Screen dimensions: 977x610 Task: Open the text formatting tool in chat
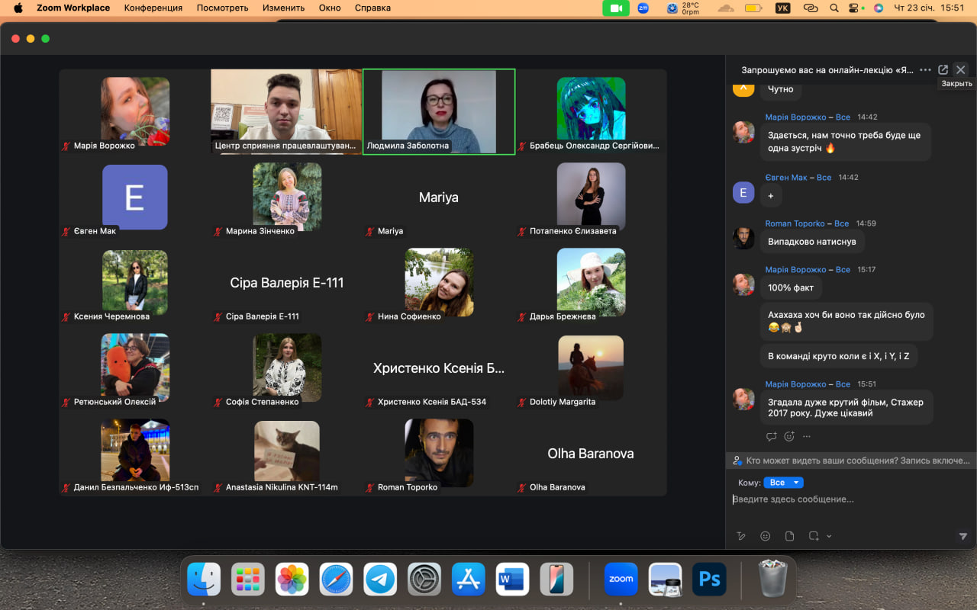click(x=740, y=536)
